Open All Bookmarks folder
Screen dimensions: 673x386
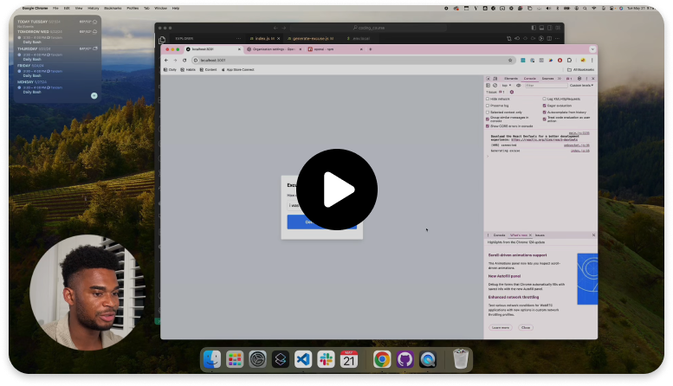pyautogui.click(x=580, y=69)
